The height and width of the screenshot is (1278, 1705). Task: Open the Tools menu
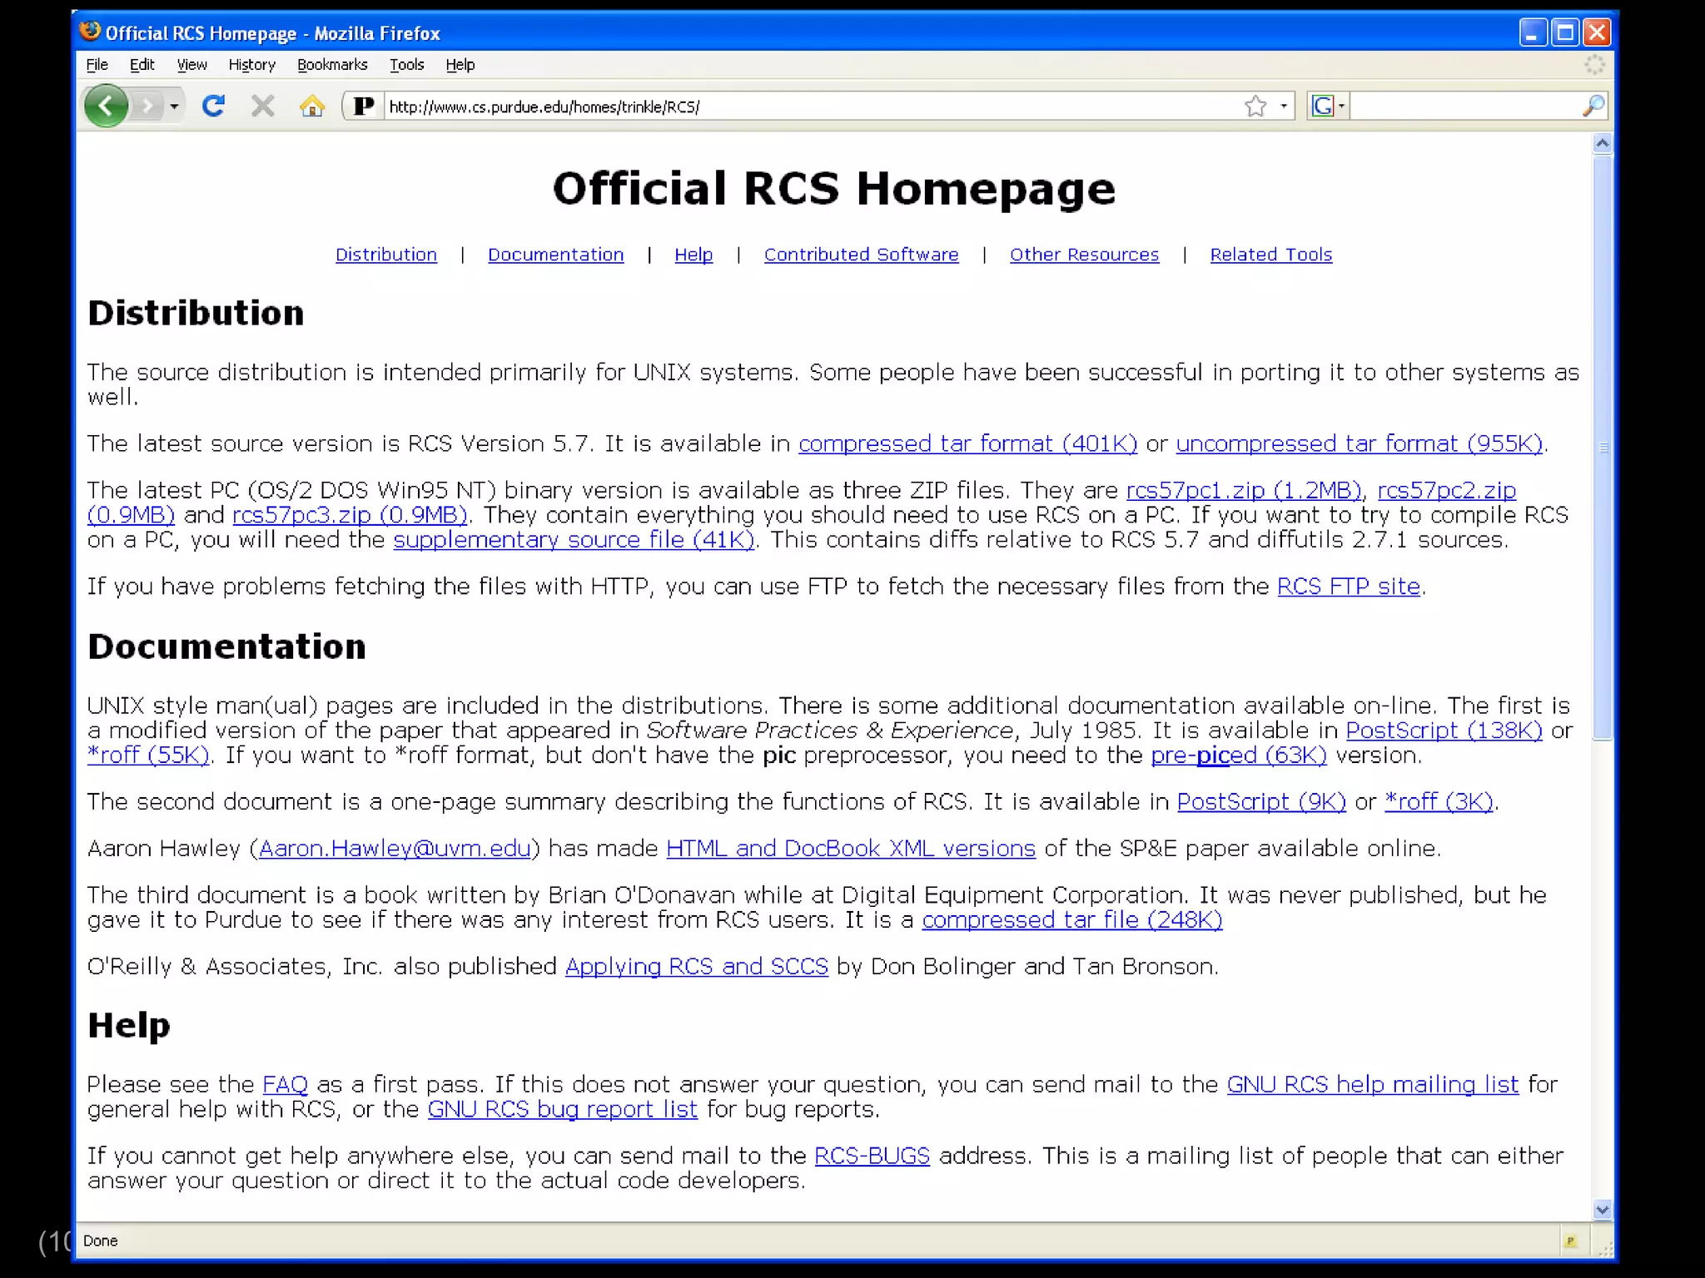click(x=406, y=65)
